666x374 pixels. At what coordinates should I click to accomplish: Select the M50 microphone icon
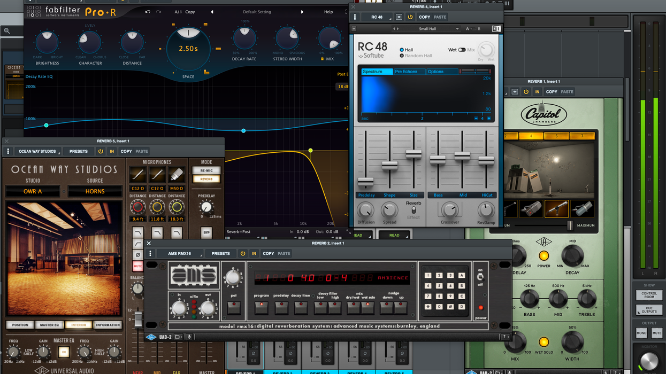pyautogui.click(x=177, y=174)
